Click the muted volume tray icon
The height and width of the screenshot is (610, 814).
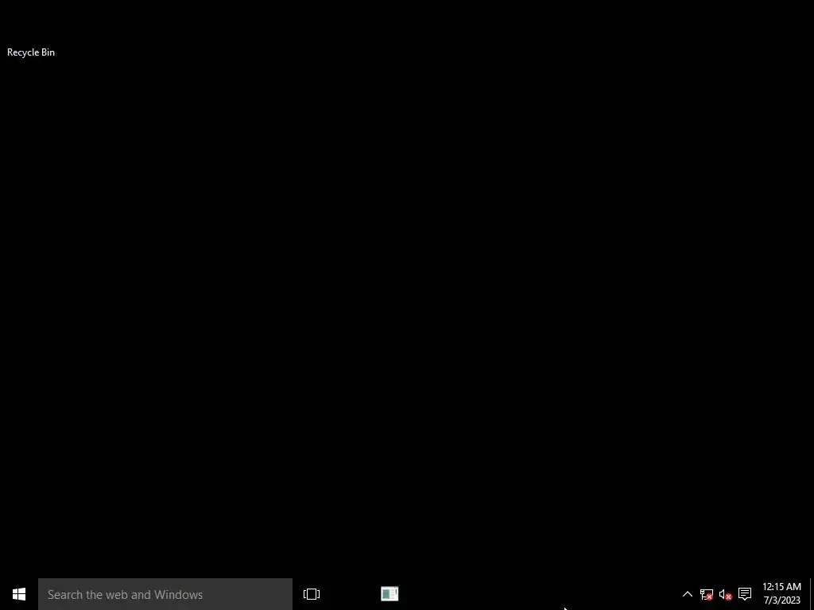click(725, 594)
